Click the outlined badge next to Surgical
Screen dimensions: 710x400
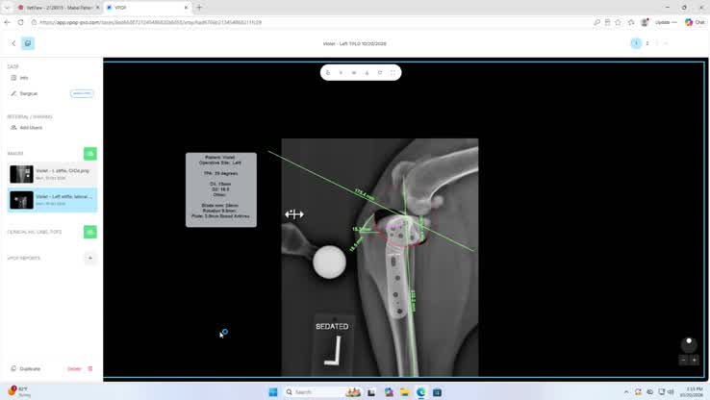click(82, 93)
